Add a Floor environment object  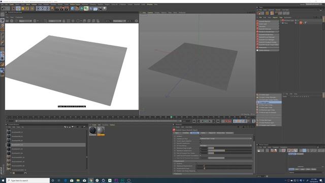click(x=95, y=9)
